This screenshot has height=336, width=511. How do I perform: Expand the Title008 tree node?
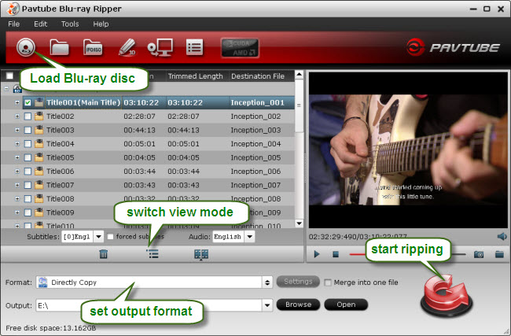pos(17,198)
